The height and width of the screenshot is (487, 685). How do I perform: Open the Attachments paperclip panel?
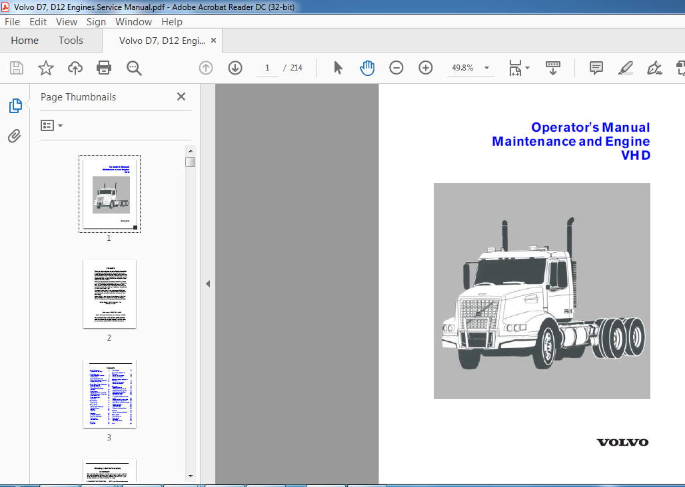click(15, 136)
